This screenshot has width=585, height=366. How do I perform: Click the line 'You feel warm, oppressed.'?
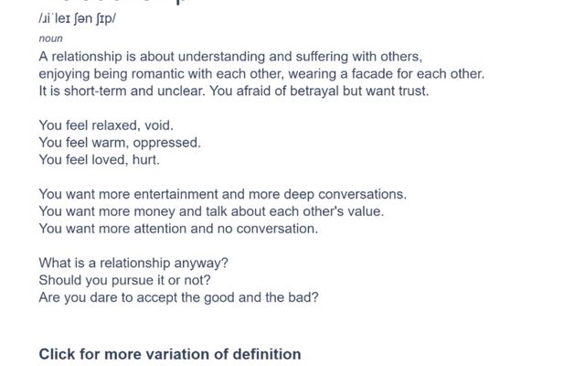[120, 143]
